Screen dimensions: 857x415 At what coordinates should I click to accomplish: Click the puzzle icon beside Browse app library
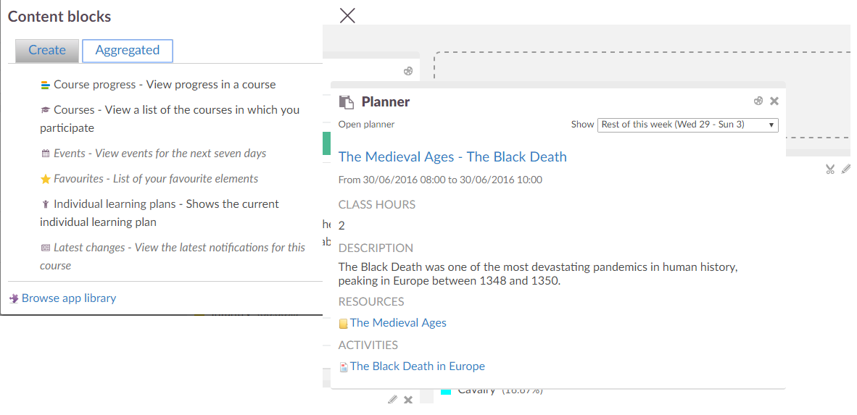point(14,298)
